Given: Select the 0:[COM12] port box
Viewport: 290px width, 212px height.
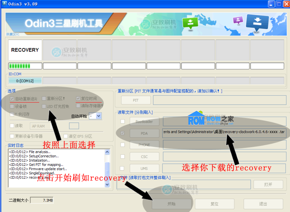Looking at the screenshot, I should coord(25,81).
